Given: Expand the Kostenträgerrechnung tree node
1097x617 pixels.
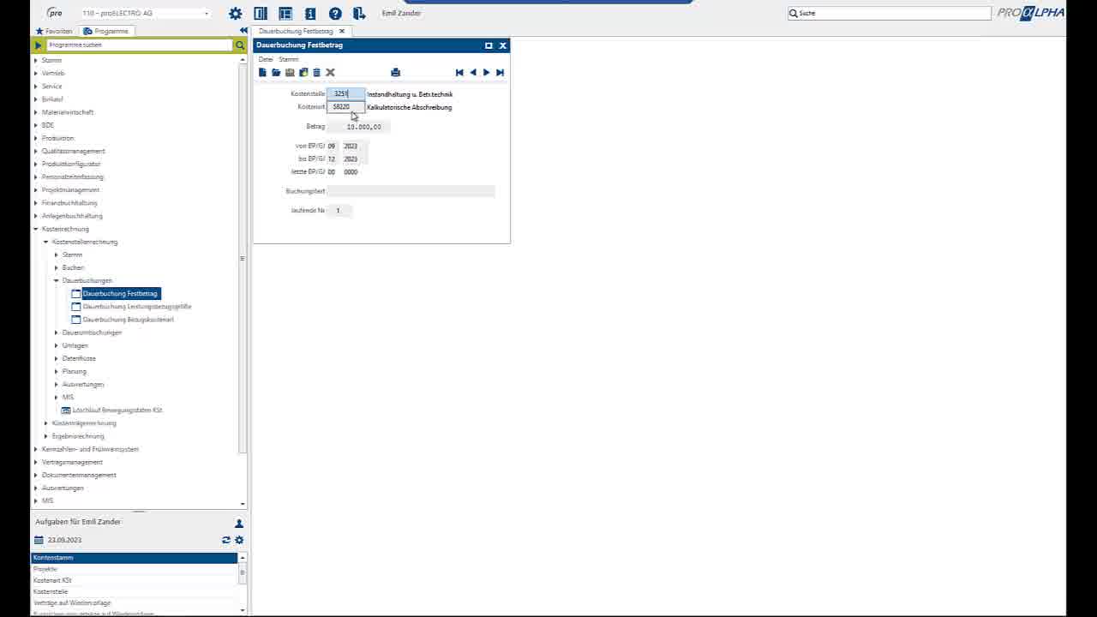Looking at the screenshot, I should (45, 423).
